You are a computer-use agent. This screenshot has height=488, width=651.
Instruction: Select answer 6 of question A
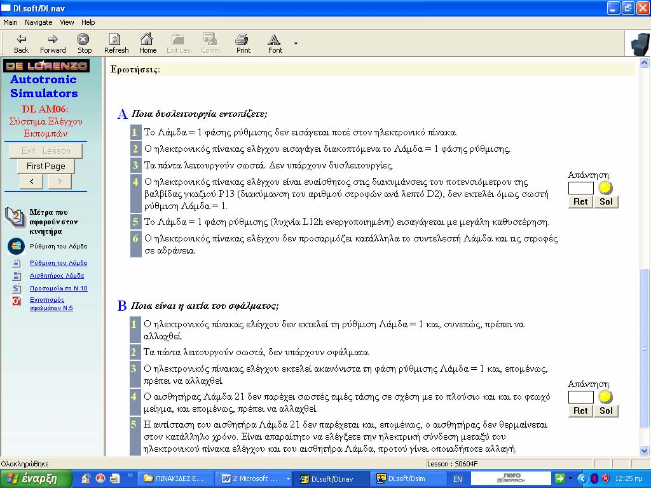135,245
